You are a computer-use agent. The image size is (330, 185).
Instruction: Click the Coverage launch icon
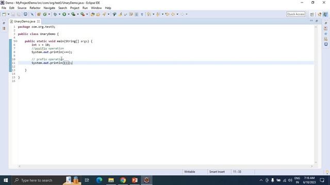pyautogui.click(x=73, y=14)
